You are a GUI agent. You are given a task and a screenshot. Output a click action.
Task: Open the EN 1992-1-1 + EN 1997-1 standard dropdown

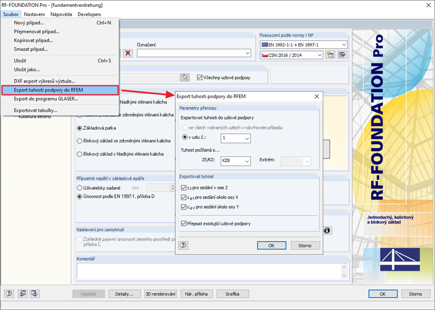(x=304, y=45)
